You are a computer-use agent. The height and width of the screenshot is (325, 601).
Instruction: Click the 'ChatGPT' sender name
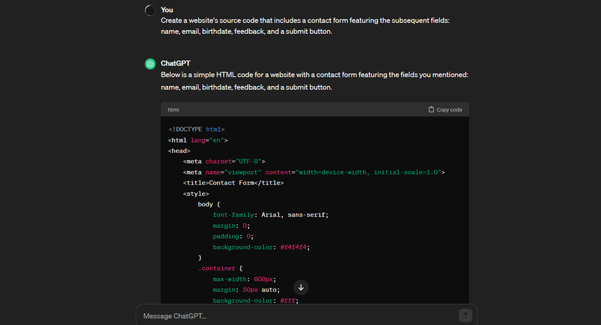coord(175,63)
